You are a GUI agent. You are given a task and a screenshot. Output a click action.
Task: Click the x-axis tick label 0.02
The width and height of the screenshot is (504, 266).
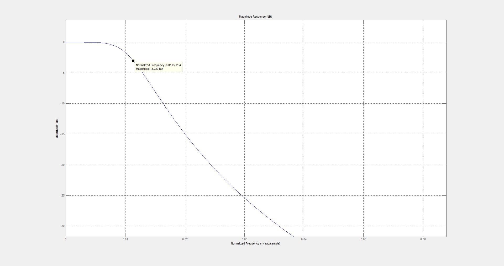pos(185,239)
